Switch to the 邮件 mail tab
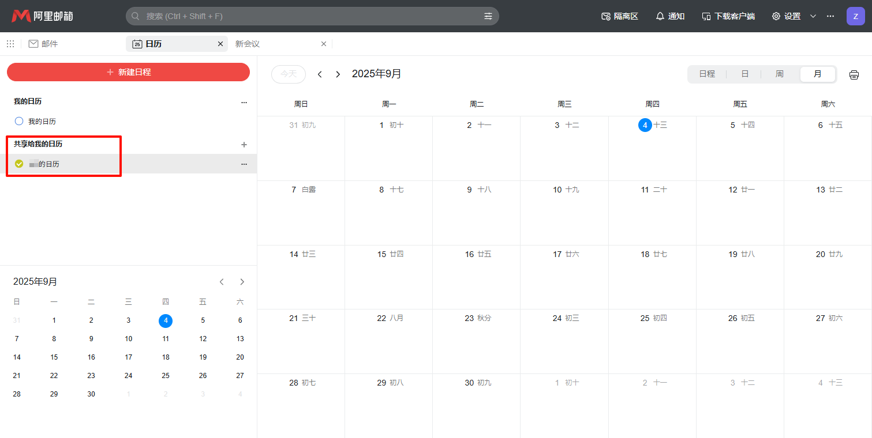The image size is (872, 438). (x=43, y=44)
